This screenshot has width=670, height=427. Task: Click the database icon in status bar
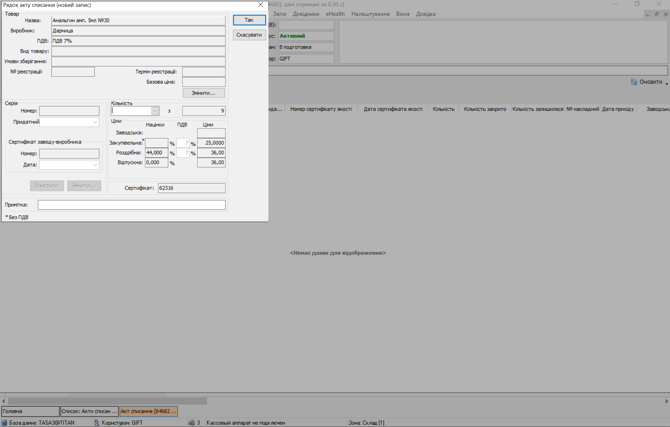pos(4,423)
